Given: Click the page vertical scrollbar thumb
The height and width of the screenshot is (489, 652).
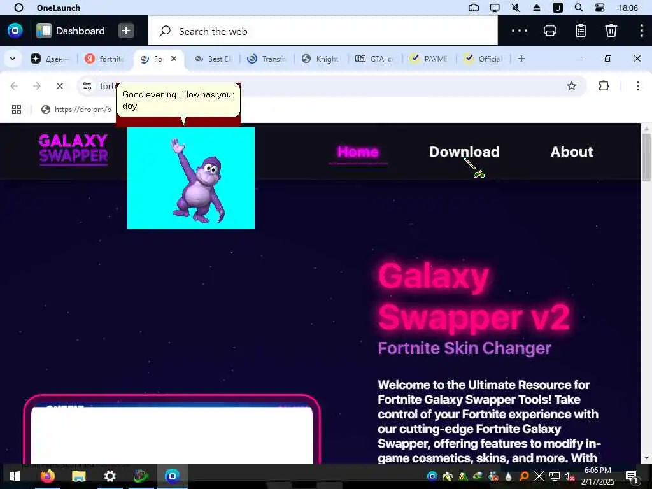Looking at the screenshot, I should 646,157.
